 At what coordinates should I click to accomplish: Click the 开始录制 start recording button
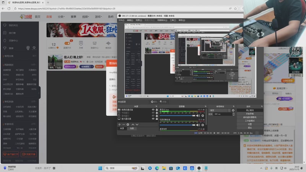pyautogui.click(x=250, y=114)
